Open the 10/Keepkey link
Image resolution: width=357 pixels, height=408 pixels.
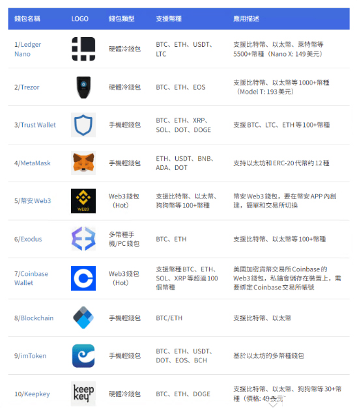32,394
